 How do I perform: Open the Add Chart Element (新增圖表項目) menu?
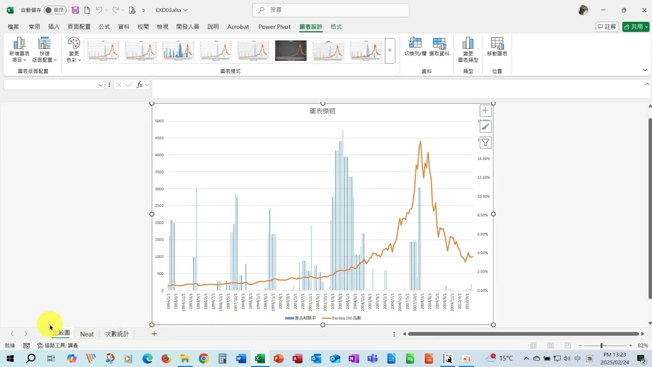[x=19, y=50]
